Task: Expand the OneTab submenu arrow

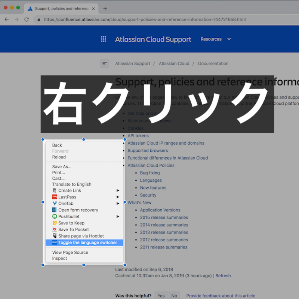Action: pos(118,203)
